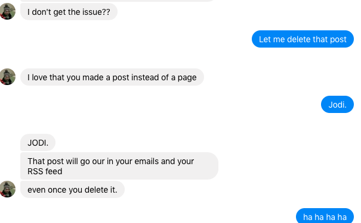Open the sender avatar next to the "post instead of a page" message

tap(8, 77)
